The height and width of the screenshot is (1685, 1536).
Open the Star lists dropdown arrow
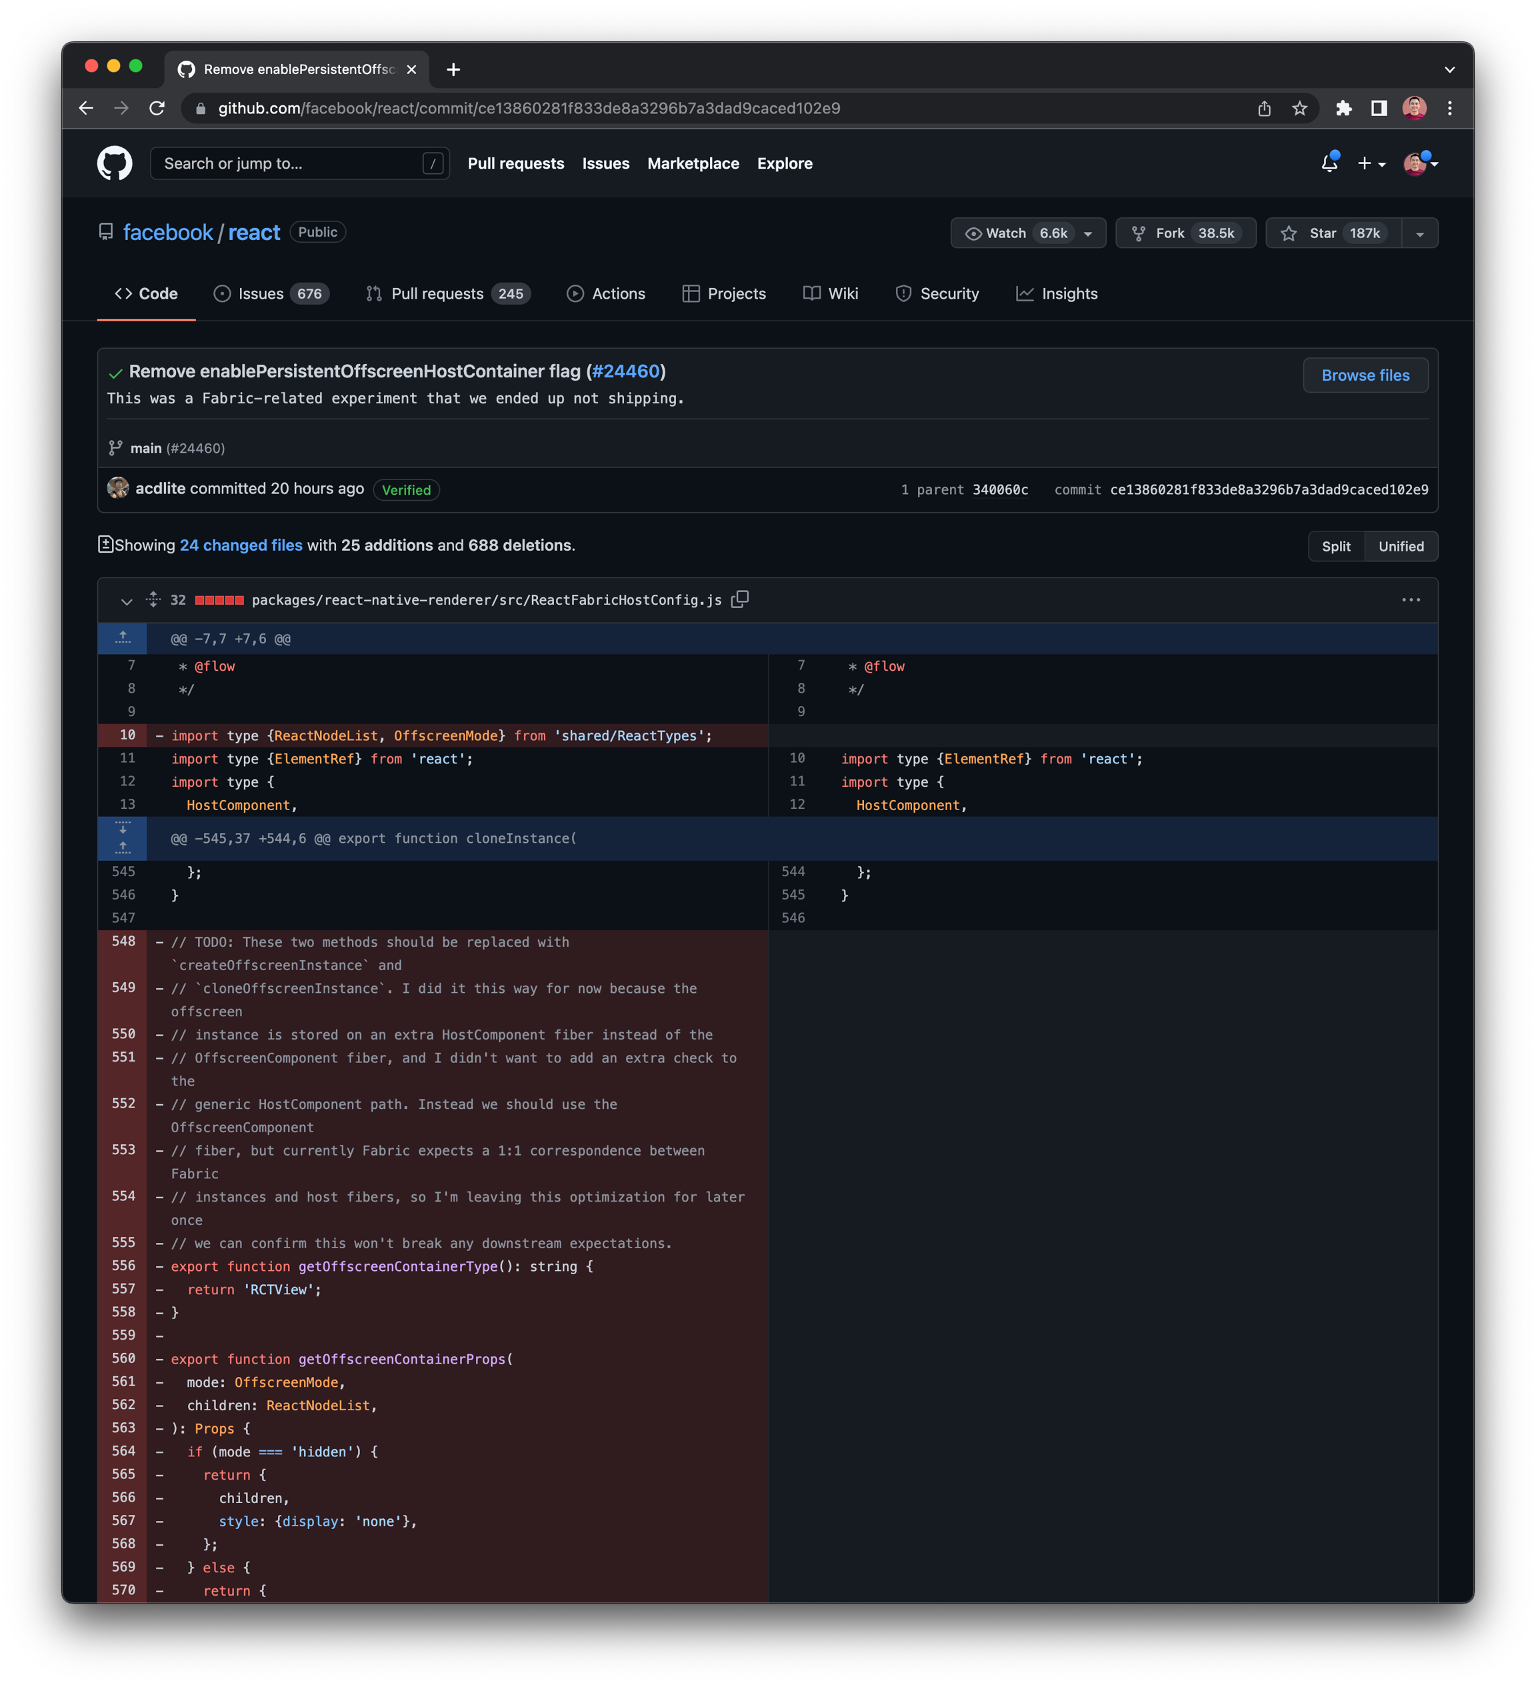[x=1420, y=233]
